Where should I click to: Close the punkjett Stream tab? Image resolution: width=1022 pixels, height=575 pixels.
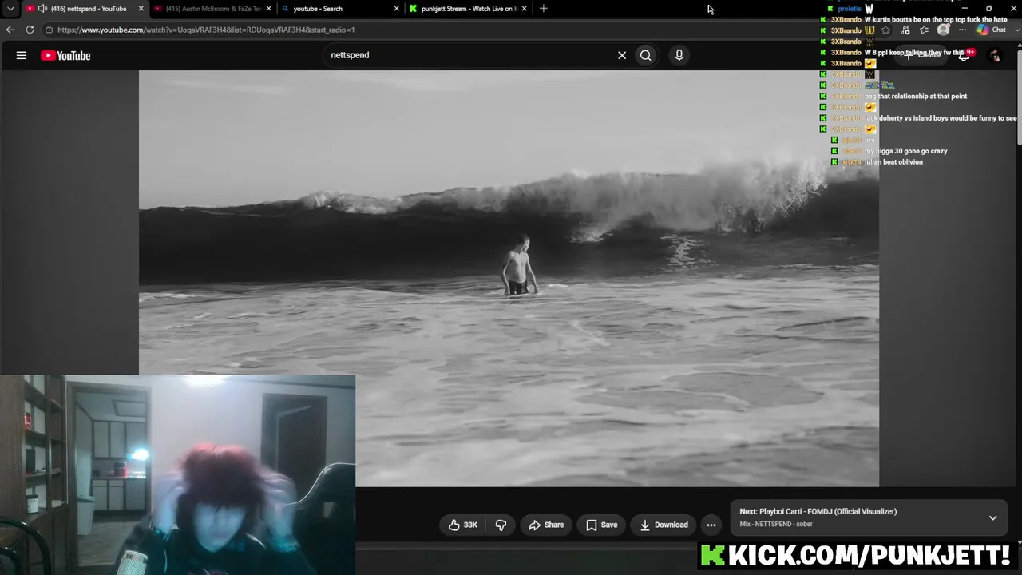click(524, 9)
